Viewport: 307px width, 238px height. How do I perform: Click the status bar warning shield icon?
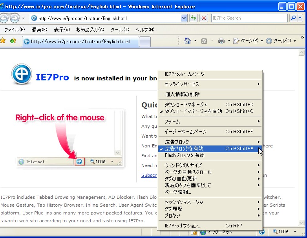195,233
